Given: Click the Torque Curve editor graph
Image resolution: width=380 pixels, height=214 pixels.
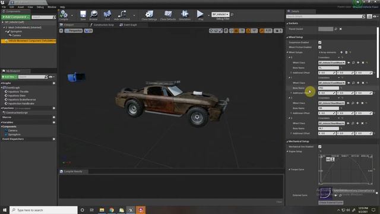Looking at the screenshot, I should [x=346, y=170].
